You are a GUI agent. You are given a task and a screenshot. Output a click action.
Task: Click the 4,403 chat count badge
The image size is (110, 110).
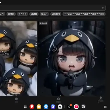point(43,23)
